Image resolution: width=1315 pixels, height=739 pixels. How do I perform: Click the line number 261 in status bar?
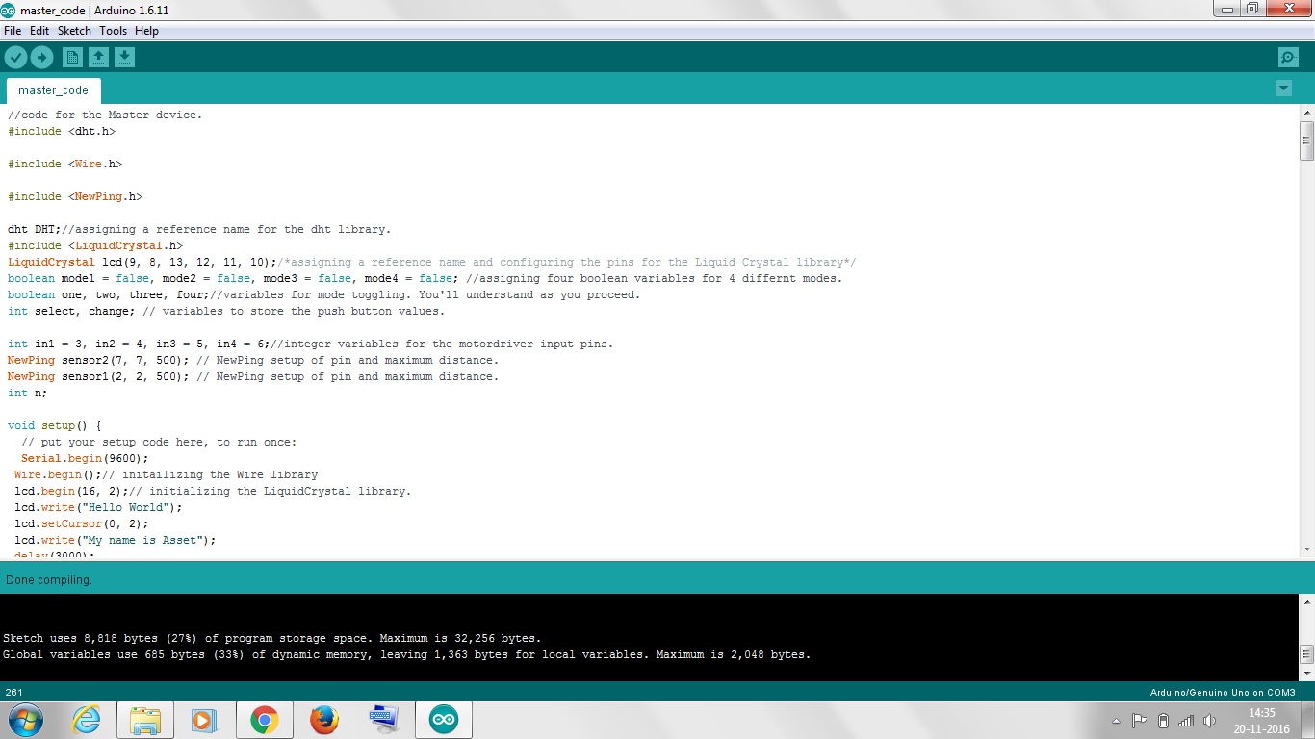coord(14,693)
